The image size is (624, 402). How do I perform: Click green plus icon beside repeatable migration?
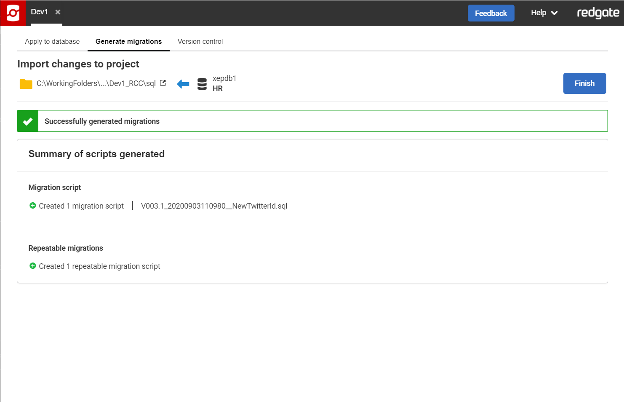33,266
